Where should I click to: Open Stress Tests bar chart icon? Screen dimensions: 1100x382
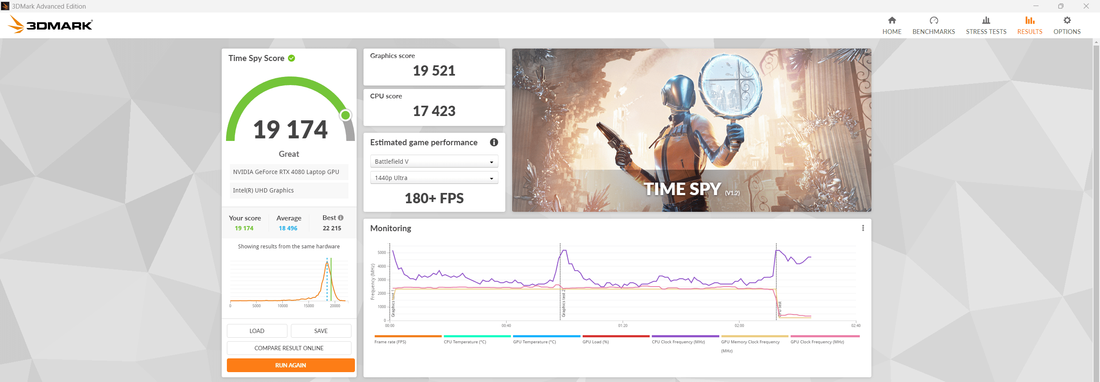tap(986, 21)
